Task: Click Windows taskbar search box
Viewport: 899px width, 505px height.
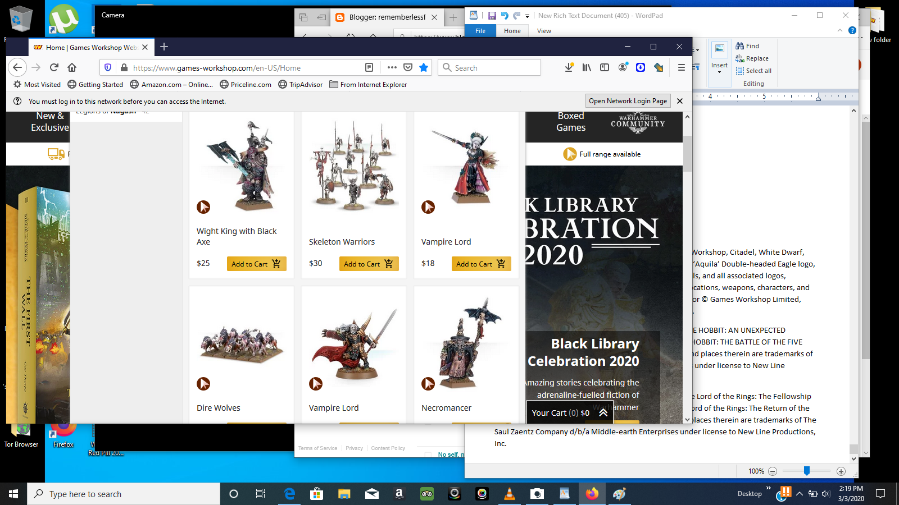Action: (x=124, y=494)
